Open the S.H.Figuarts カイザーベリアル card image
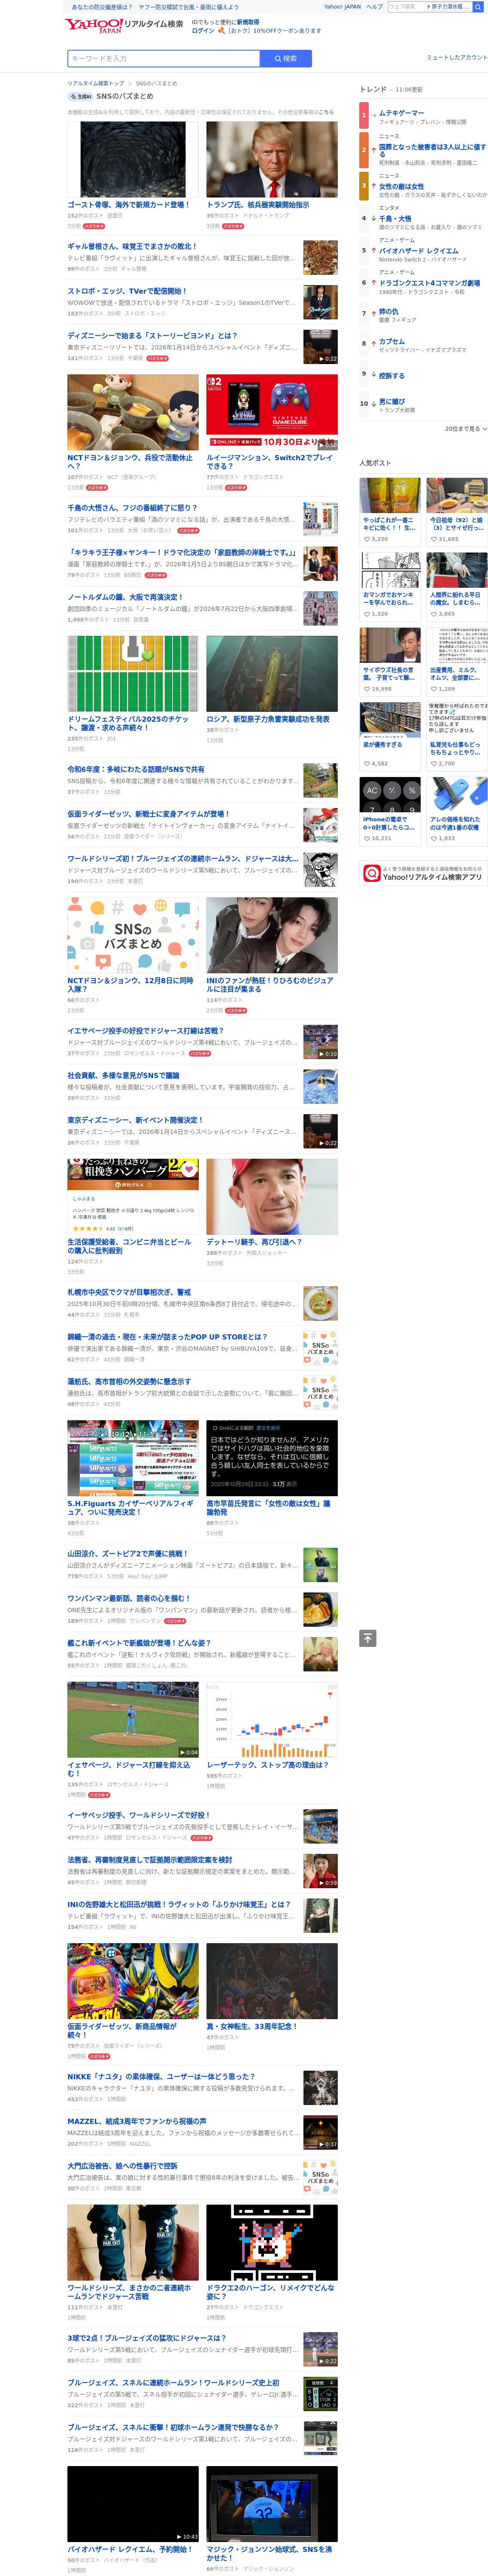Viewport: 488px width, 2576px height. 133,1458
